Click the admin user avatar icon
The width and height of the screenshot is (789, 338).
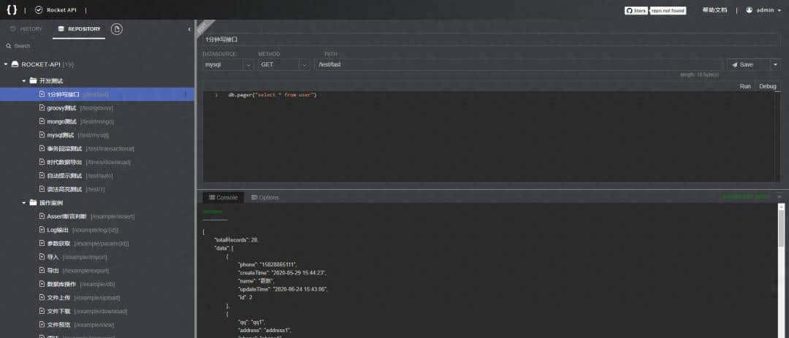point(750,10)
